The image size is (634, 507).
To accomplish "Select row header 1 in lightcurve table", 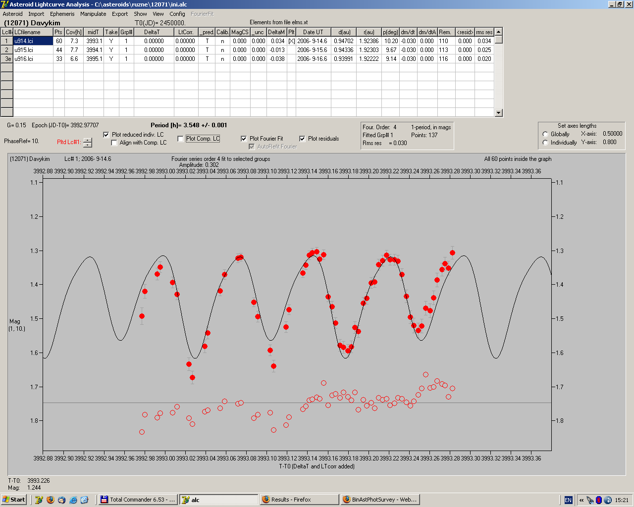I will [x=7, y=41].
